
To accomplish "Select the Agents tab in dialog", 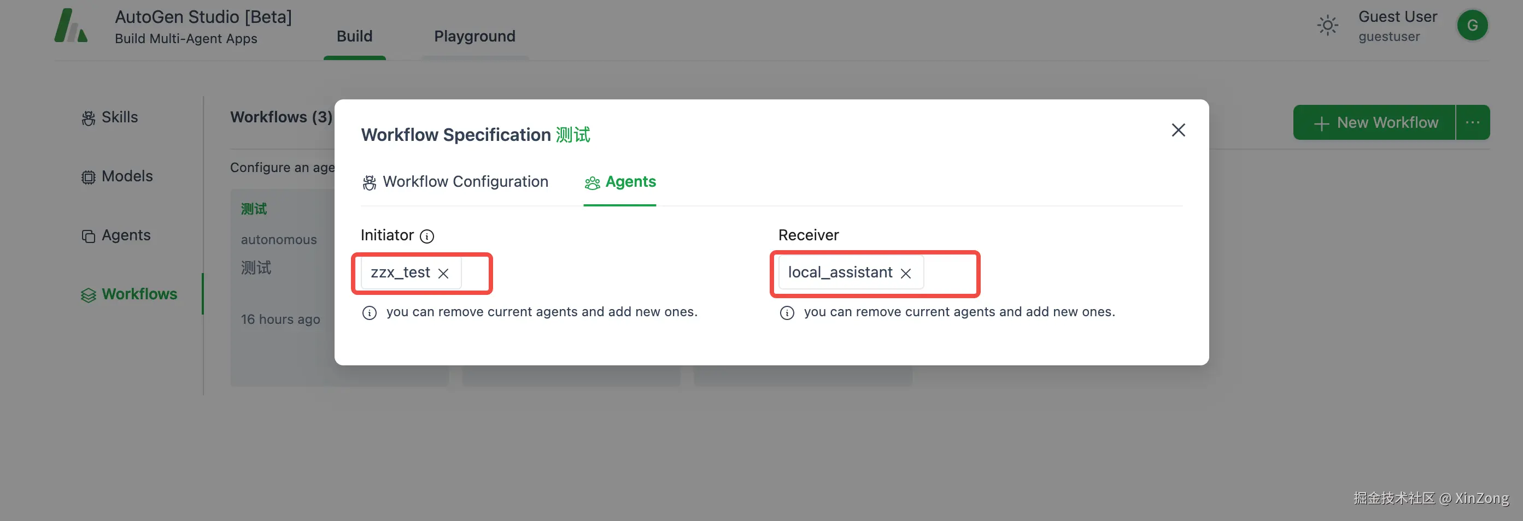I will 620,182.
